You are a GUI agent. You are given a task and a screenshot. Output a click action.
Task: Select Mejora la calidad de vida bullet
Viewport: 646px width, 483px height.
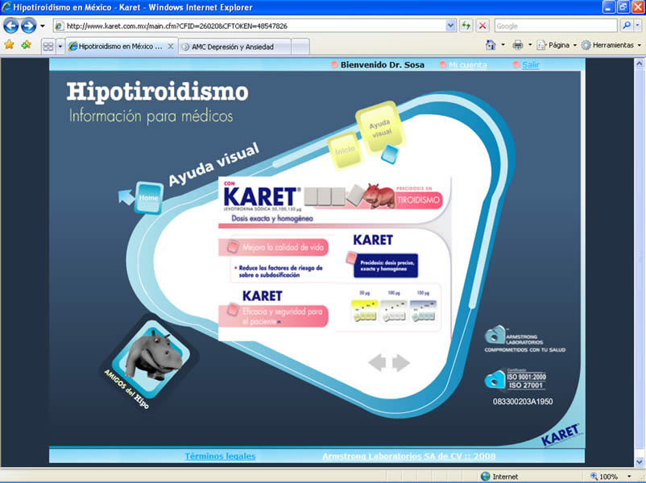pyautogui.click(x=274, y=247)
